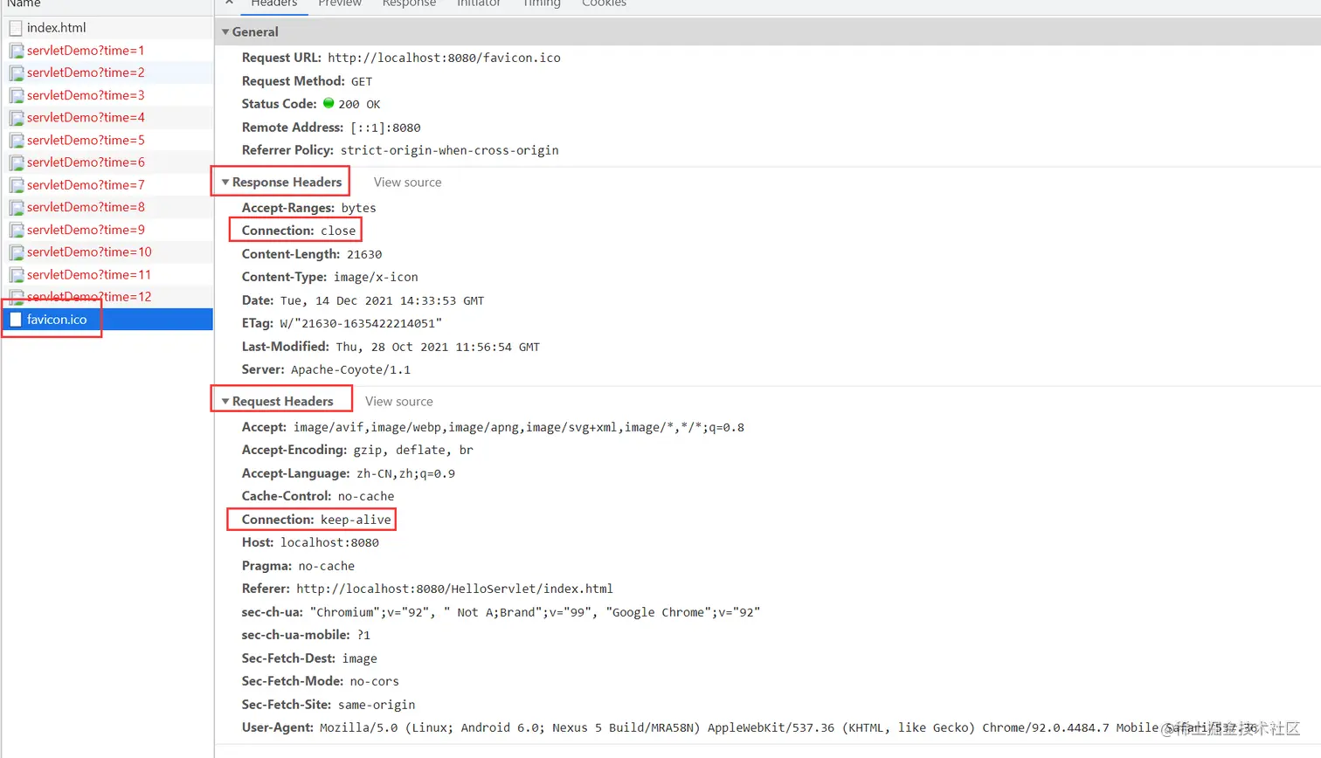Click the servletDemo?time=1 image icon
Screen dimensions: 1321x758
coord(17,51)
